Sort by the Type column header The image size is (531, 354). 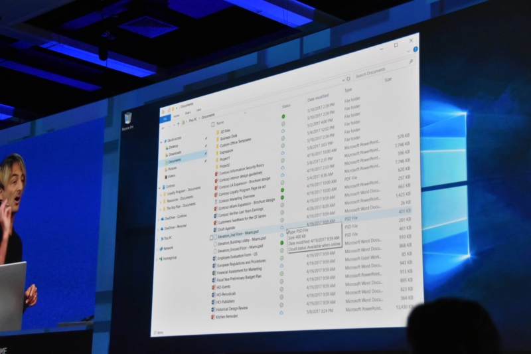[x=348, y=90]
